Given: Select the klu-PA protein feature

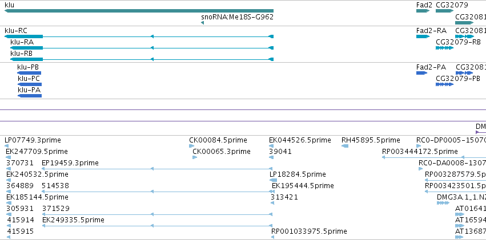Looking at the screenshot, I should point(30,96).
